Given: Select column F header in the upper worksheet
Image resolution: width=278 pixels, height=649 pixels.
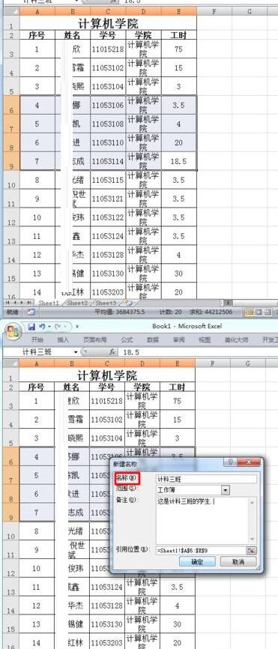Looking at the screenshot, I should (x=214, y=11).
